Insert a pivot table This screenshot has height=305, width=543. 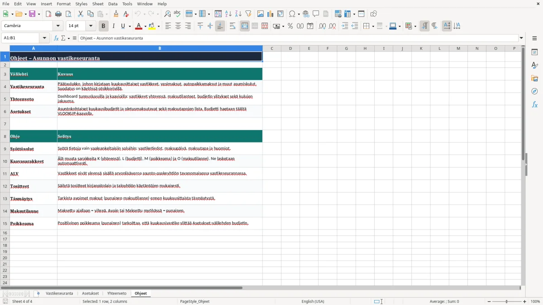pyautogui.click(x=281, y=14)
